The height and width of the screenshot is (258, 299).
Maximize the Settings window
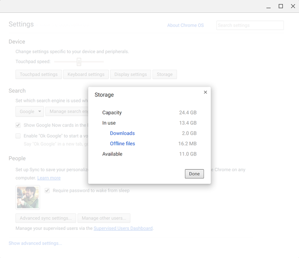(x=281, y=6)
